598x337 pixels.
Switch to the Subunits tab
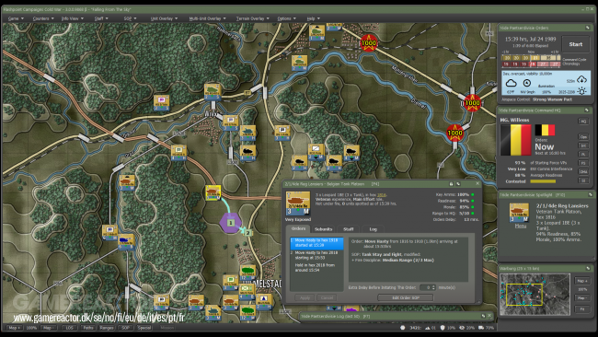click(324, 229)
